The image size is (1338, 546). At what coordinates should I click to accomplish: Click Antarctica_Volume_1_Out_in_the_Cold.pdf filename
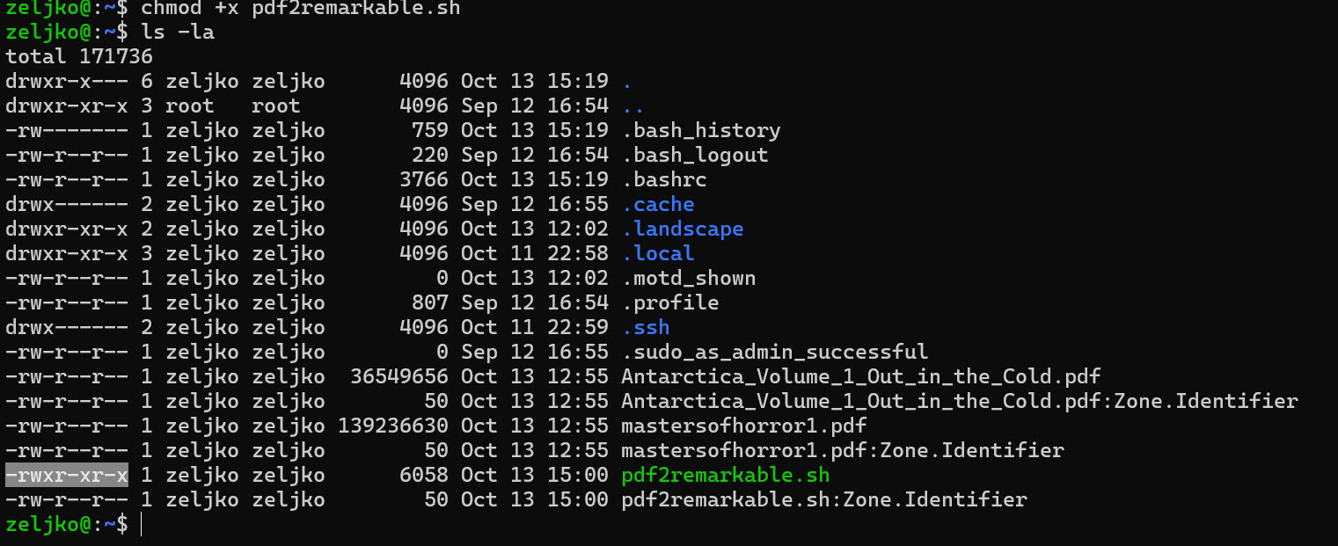pos(860,376)
